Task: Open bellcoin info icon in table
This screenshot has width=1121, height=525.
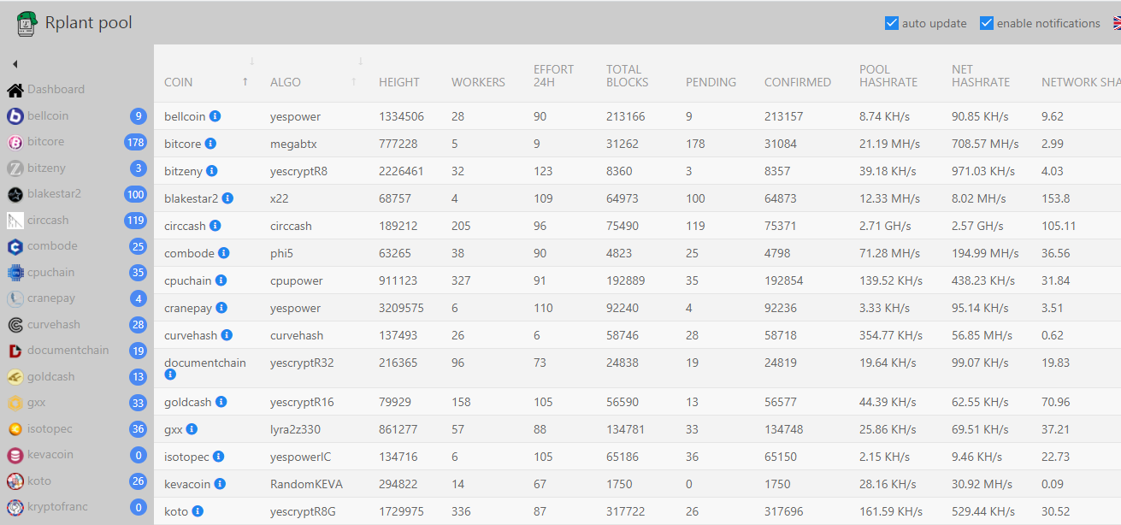Action: point(215,115)
